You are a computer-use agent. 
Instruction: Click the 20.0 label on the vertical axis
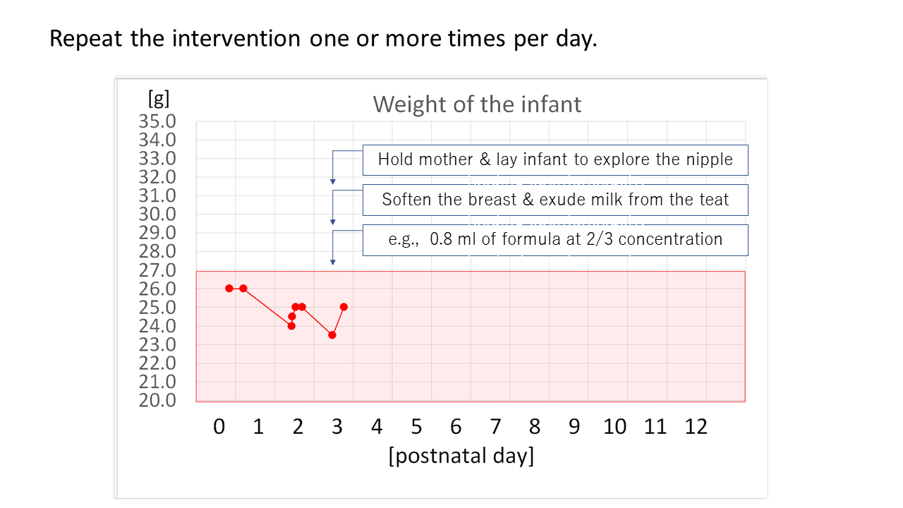157,400
